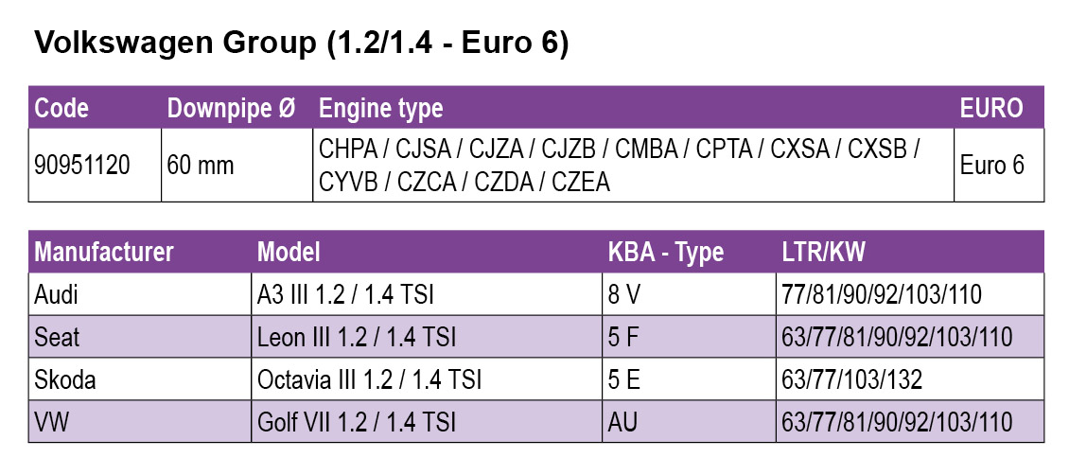Image resolution: width=1069 pixels, height=475 pixels.
Task: Select the Code column header
Action: click(61, 108)
